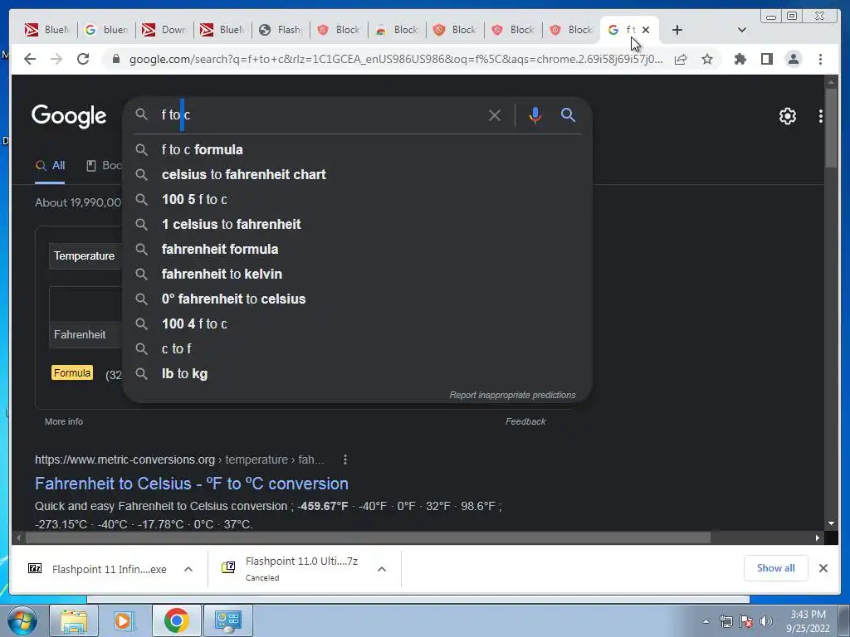This screenshot has width=850, height=637.
Task: Click the Action Center flag tray icon
Action: [746, 621]
